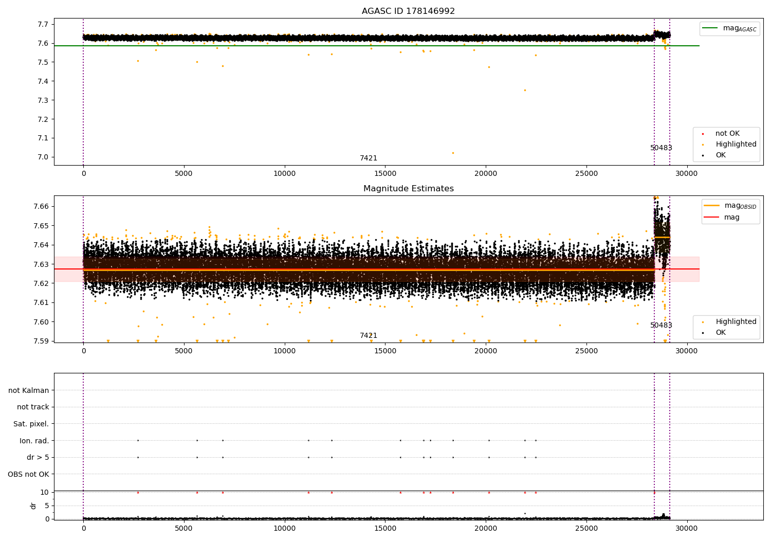Click the 10 tick on the dr axis
Viewport: 771px width, 540px height.
pyautogui.click(x=45, y=493)
